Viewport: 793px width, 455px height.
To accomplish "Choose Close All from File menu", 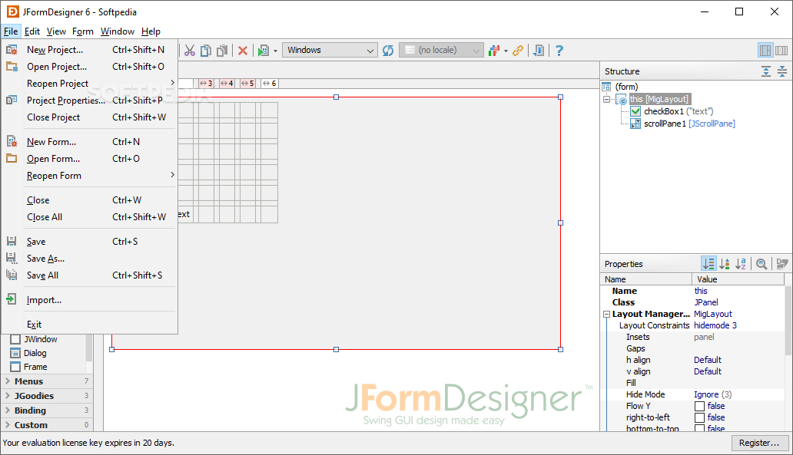I will pos(90,216).
